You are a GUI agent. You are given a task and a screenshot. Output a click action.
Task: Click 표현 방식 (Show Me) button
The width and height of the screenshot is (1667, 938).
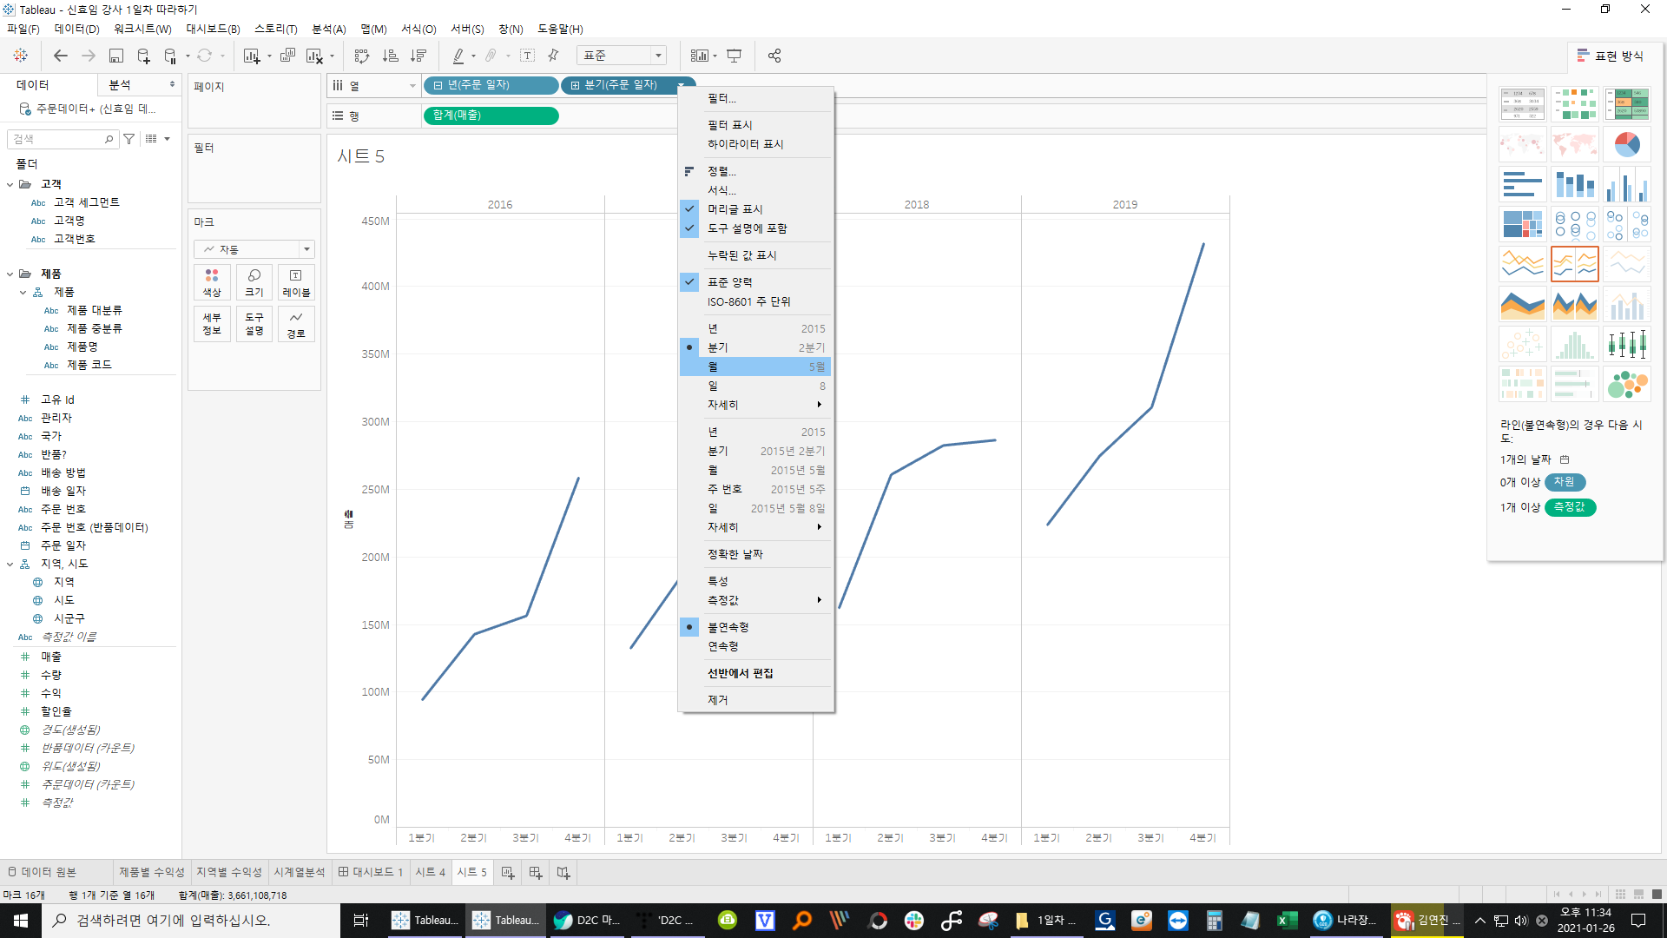[x=1611, y=56]
